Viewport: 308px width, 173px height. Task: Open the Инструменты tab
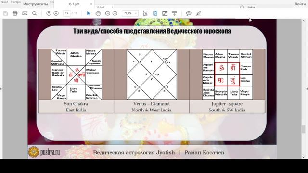pyautogui.click(x=35, y=4)
